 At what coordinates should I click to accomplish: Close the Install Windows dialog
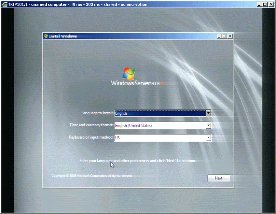pos(230,36)
